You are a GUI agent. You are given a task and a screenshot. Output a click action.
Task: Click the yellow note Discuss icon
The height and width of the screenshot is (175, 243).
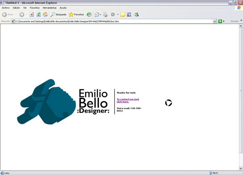pos(123,15)
